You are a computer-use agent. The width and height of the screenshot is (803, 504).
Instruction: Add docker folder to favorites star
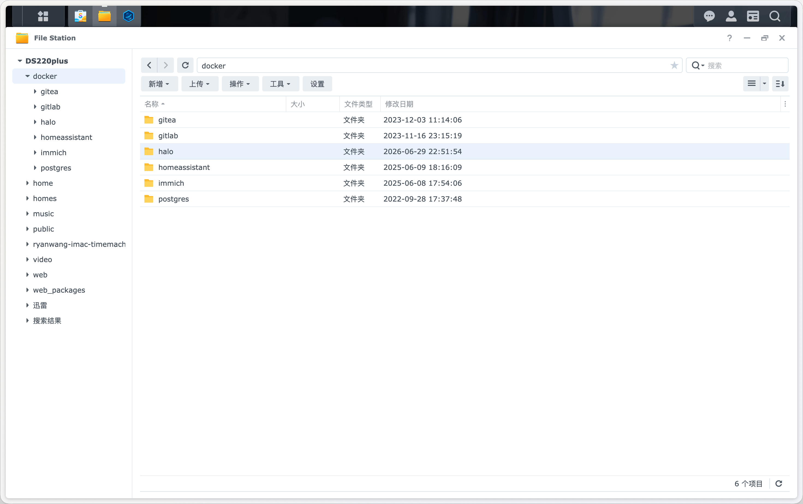(674, 65)
